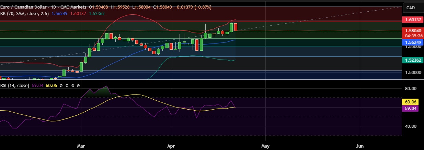Click the opening price O1.59408 in header
The width and height of the screenshot is (424, 150).
pyautogui.click(x=99, y=7)
